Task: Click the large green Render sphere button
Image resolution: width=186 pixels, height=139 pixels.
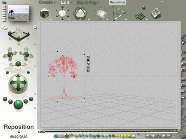Action: (18, 104)
